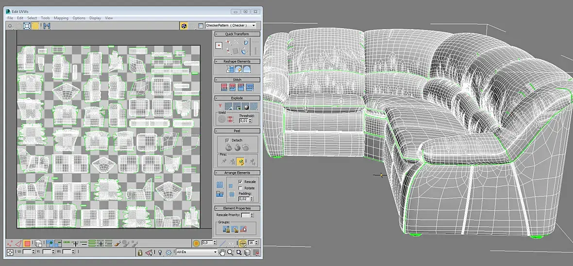Viewport: 573px width, 266px height.
Task: Click the Pan View hand icon
Action: 222,252
